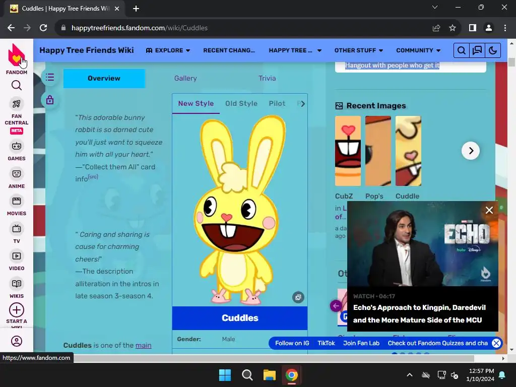The width and height of the screenshot is (516, 387).
Task: Switch to the Gallery tab
Action: coord(185,78)
